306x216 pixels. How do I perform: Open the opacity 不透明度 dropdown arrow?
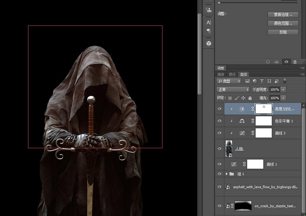pos(283,89)
